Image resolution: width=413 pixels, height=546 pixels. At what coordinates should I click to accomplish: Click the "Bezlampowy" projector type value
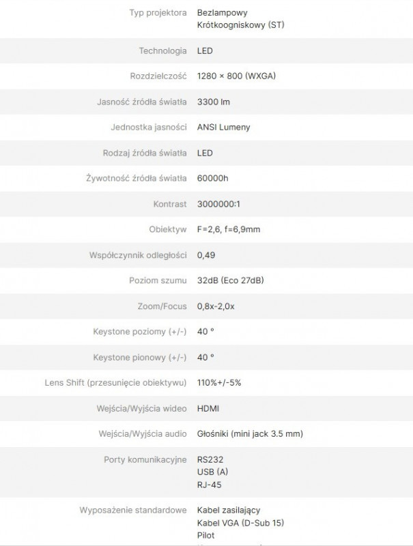click(222, 13)
